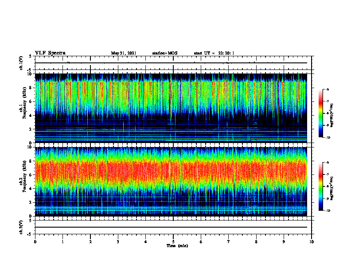Click the "10" kHz tick of ch.2 spectrogram
The width and height of the screenshot is (351, 271).
[x=30, y=147]
